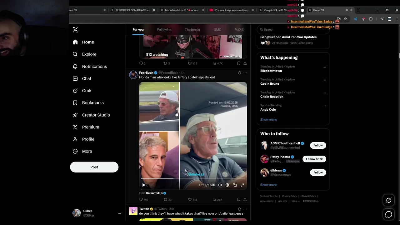The width and height of the screenshot is (400, 225).
Task: Share the FearBuck post
Action: (245, 199)
